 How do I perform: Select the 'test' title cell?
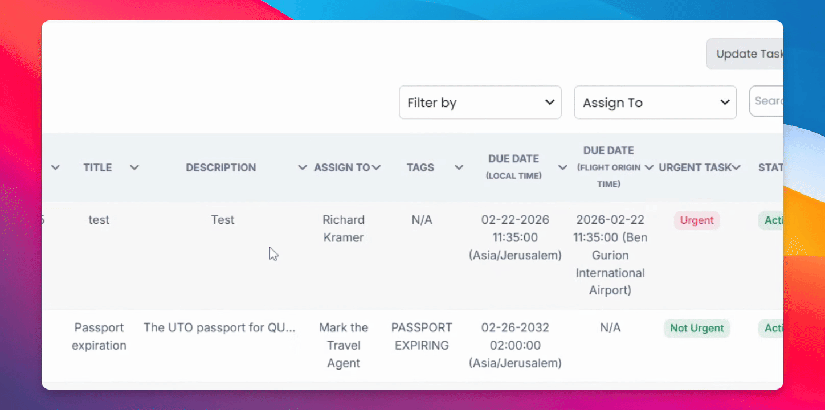click(x=99, y=220)
